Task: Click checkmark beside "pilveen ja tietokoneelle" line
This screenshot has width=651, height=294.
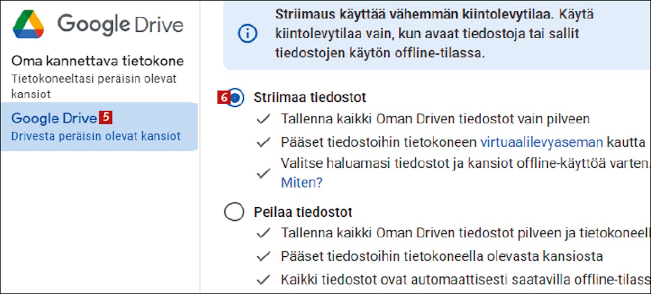Action: (263, 233)
